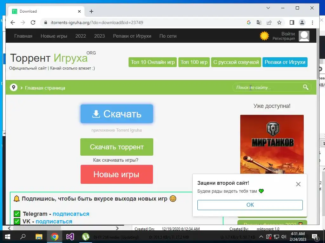This screenshot has height=243, width=325.
Task: Switch to uTorrent on the taskbar
Action: (86, 237)
